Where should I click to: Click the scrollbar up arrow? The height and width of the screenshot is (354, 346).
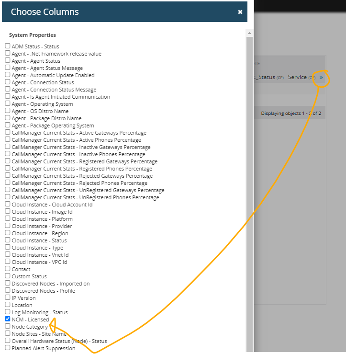click(249, 33)
